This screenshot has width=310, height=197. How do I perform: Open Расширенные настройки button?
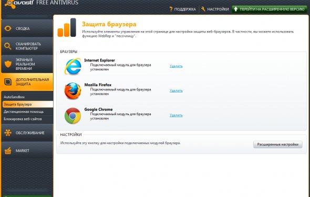[278, 144]
